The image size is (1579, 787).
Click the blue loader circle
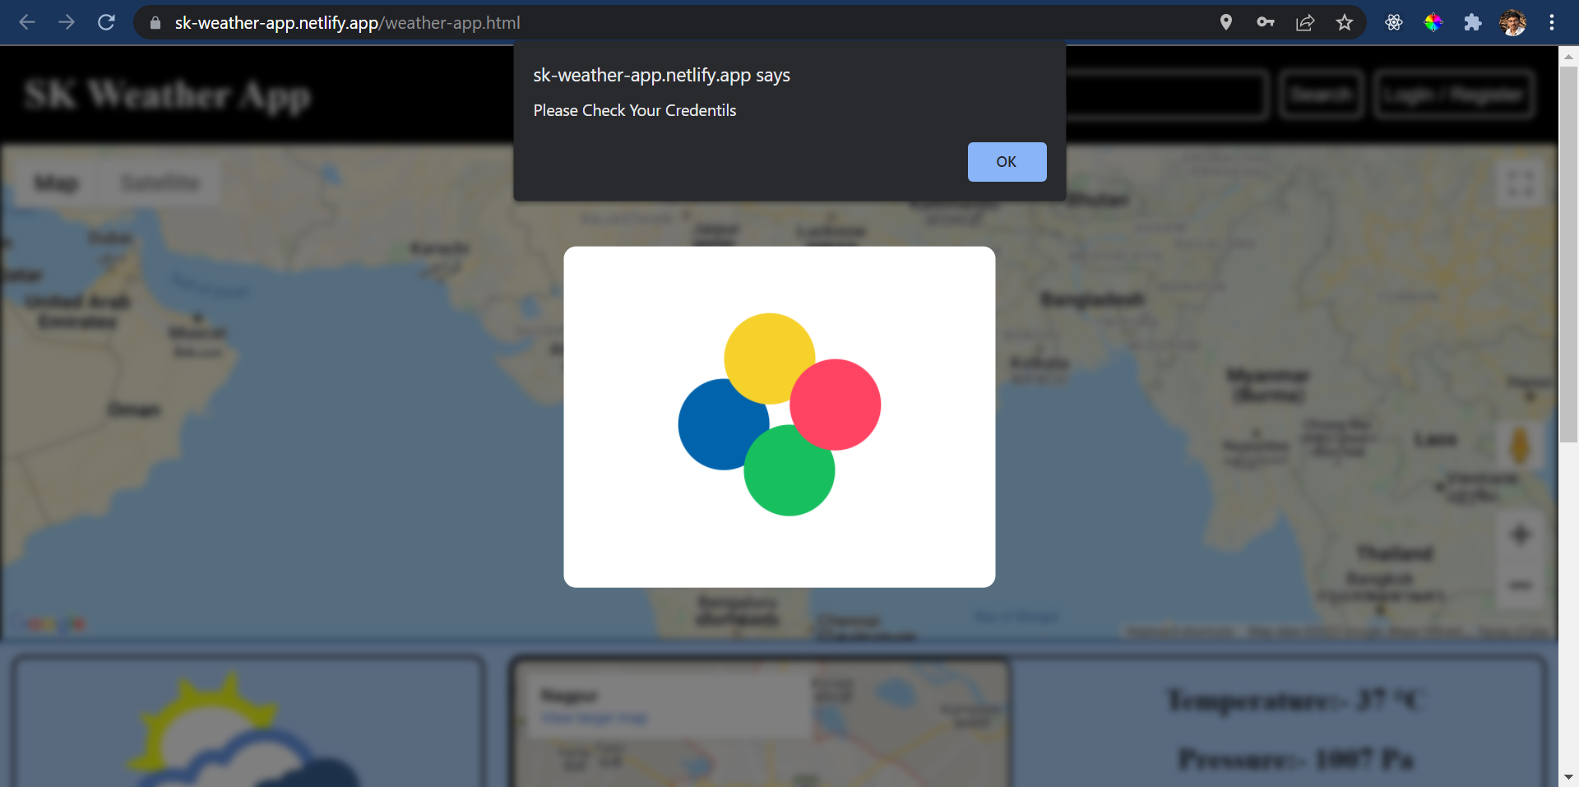click(x=724, y=424)
